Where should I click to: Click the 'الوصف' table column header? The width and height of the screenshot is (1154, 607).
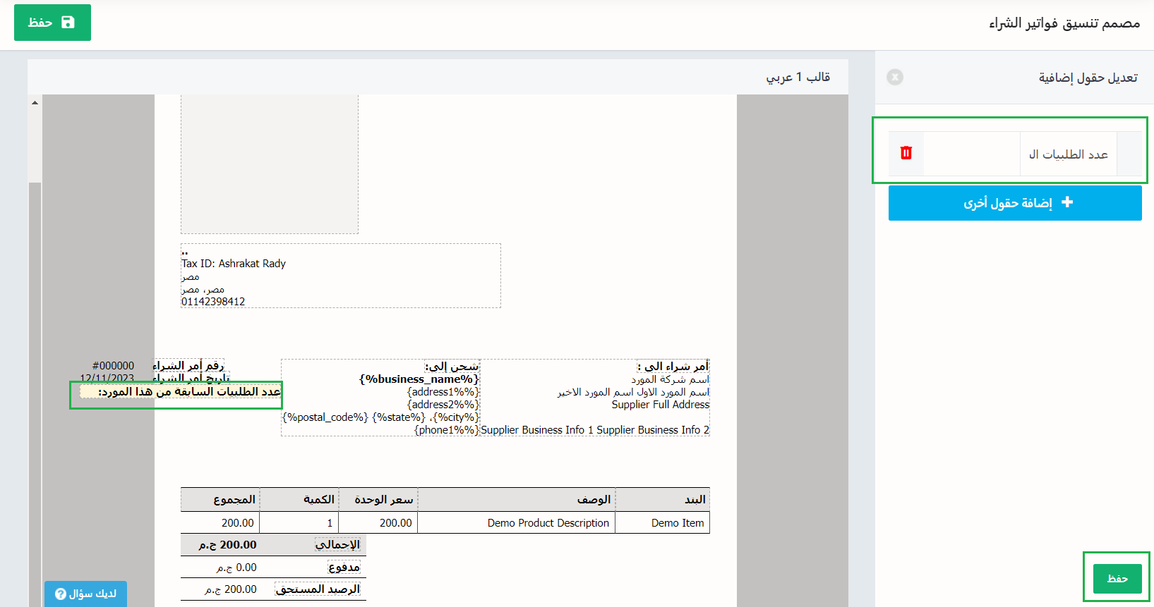[594, 500]
